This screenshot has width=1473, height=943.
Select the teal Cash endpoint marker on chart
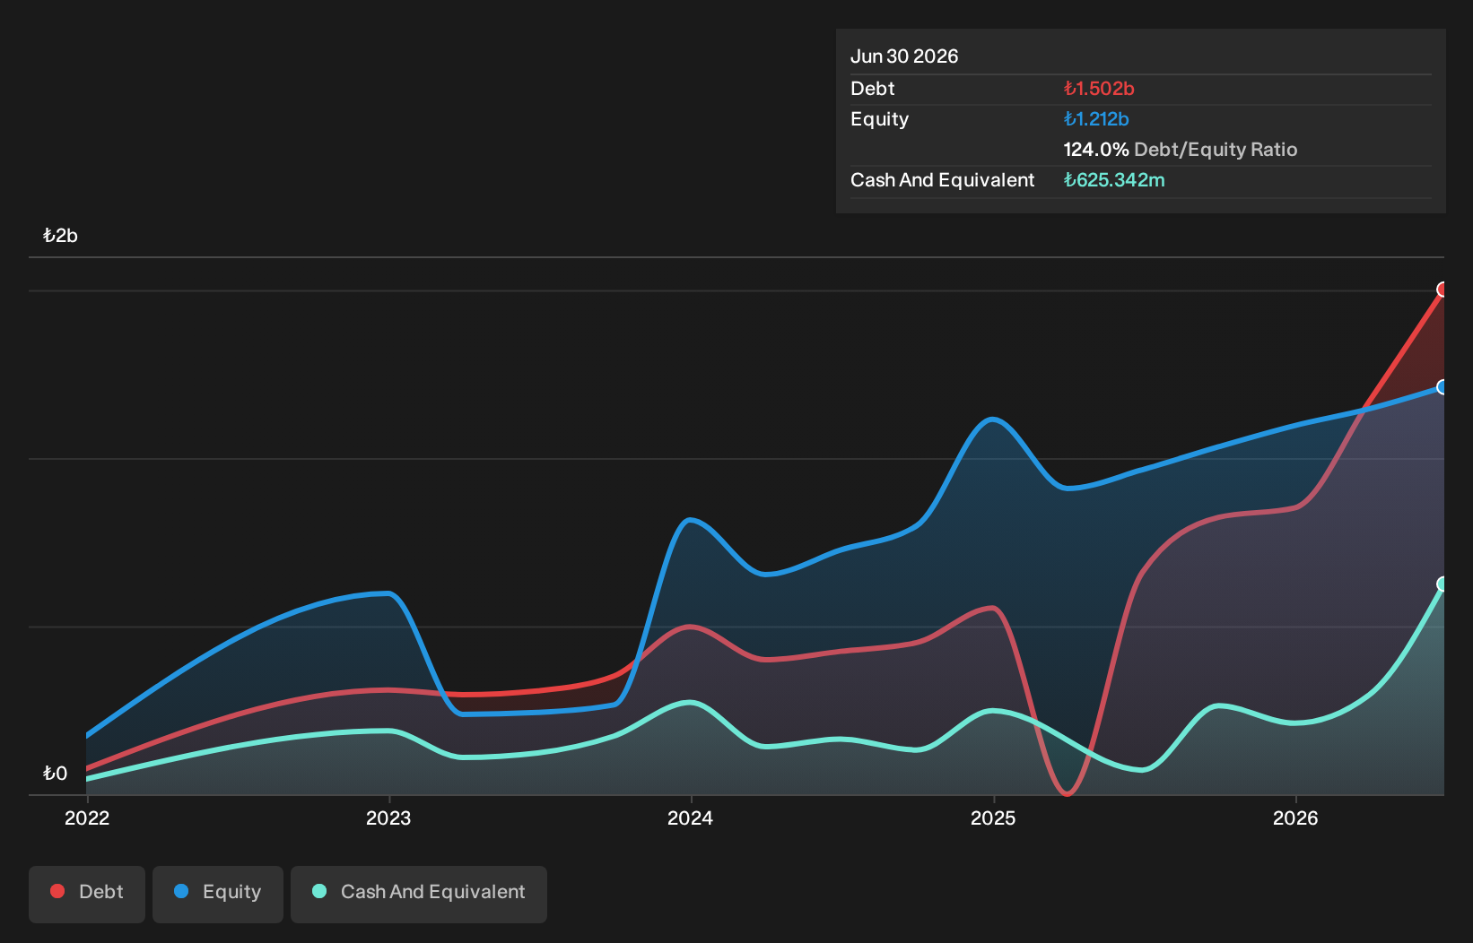click(x=1442, y=584)
